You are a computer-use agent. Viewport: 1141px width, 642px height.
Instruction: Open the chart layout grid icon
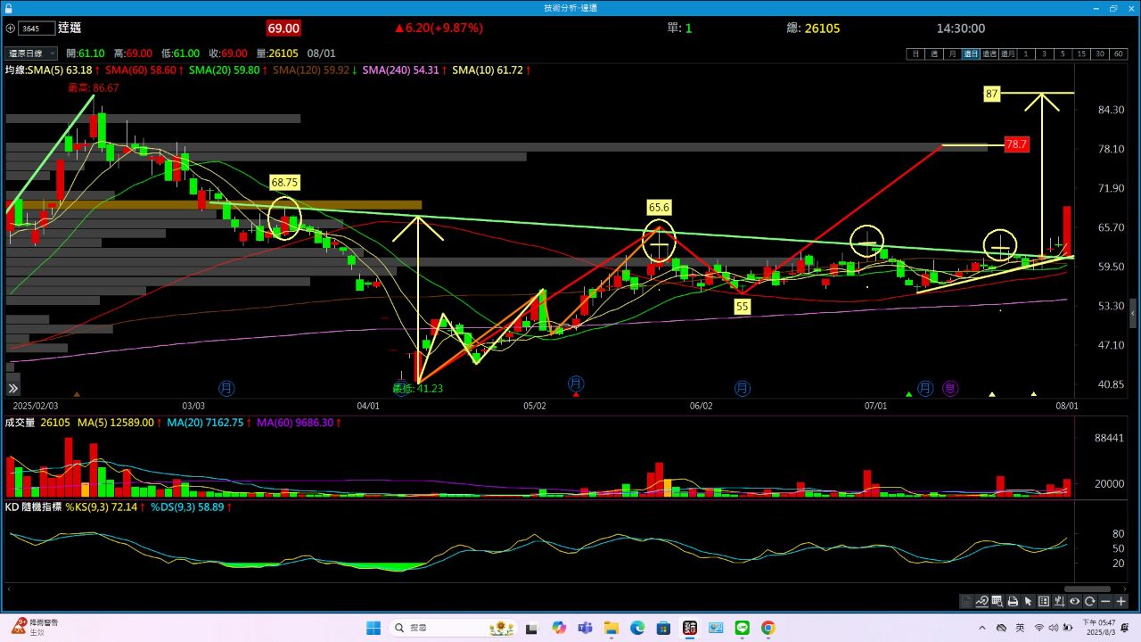1044,601
